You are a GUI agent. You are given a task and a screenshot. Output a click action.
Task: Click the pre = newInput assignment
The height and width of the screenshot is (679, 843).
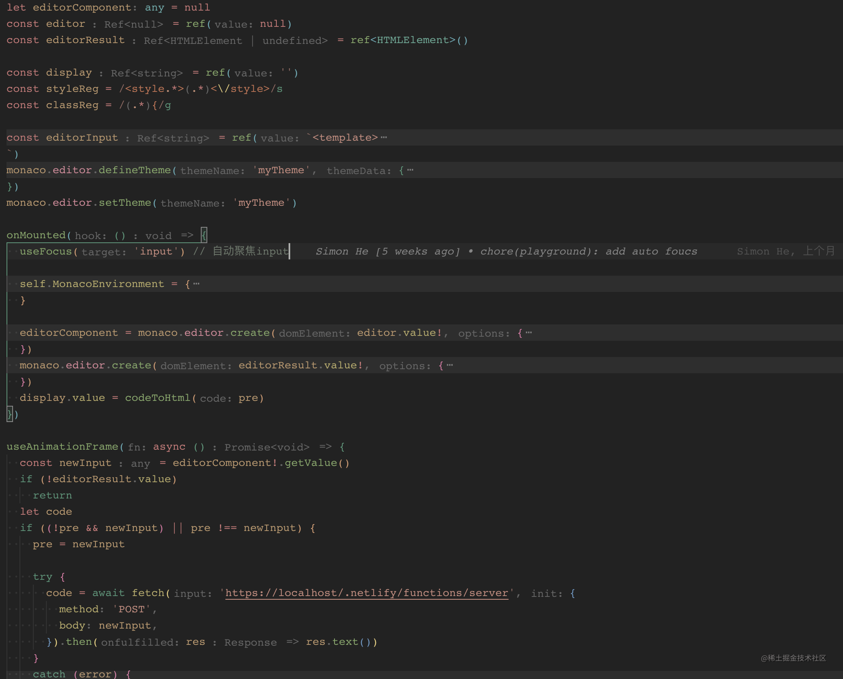(79, 544)
